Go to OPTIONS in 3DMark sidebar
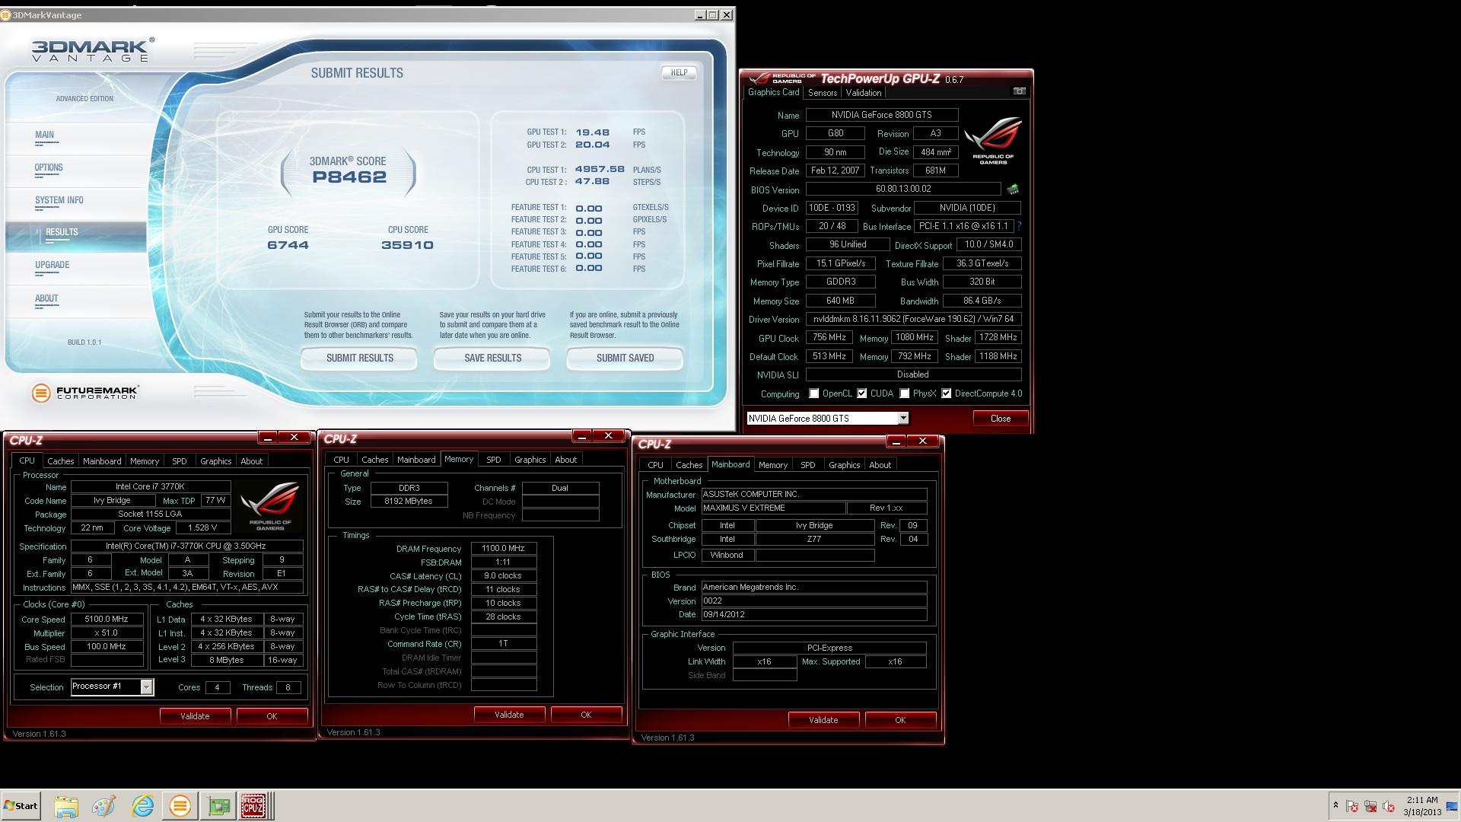Image resolution: width=1461 pixels, height=822 pixels. click(x=49, y=167)
